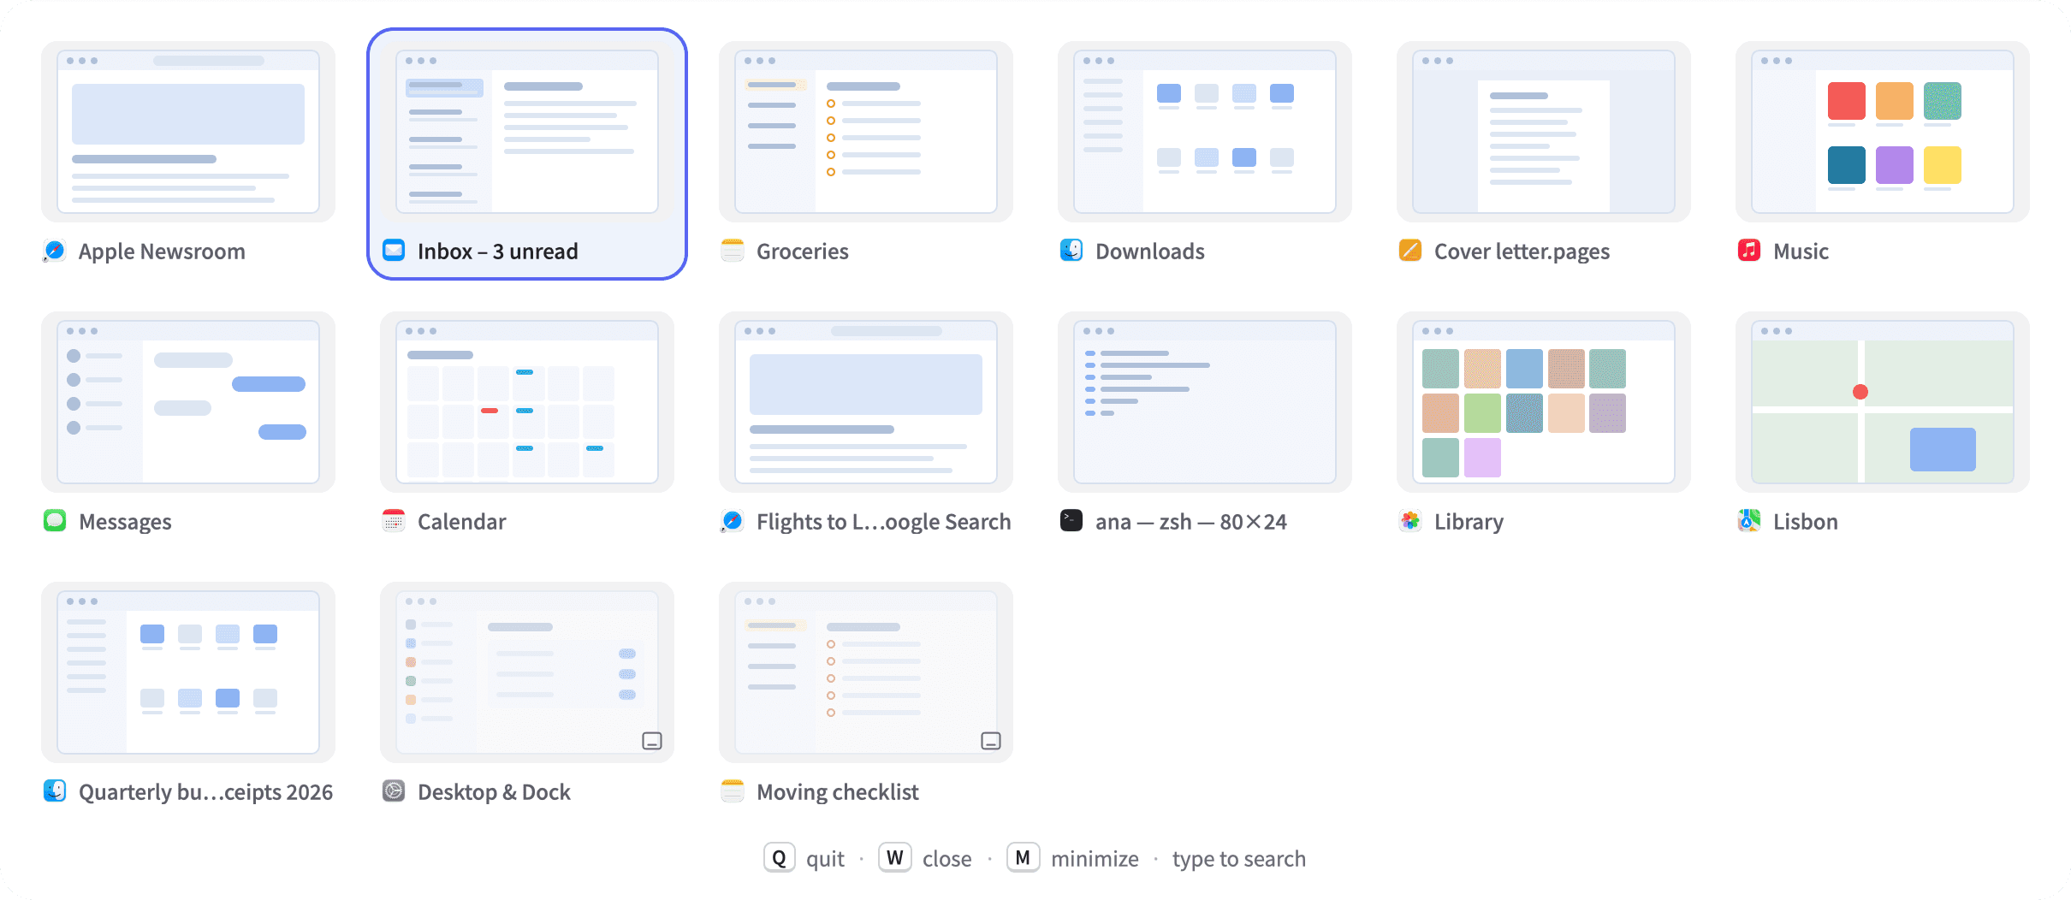Click the Safari icon beside Apple Newsroom
2071x900 pixels.
[x=55, y=251]
